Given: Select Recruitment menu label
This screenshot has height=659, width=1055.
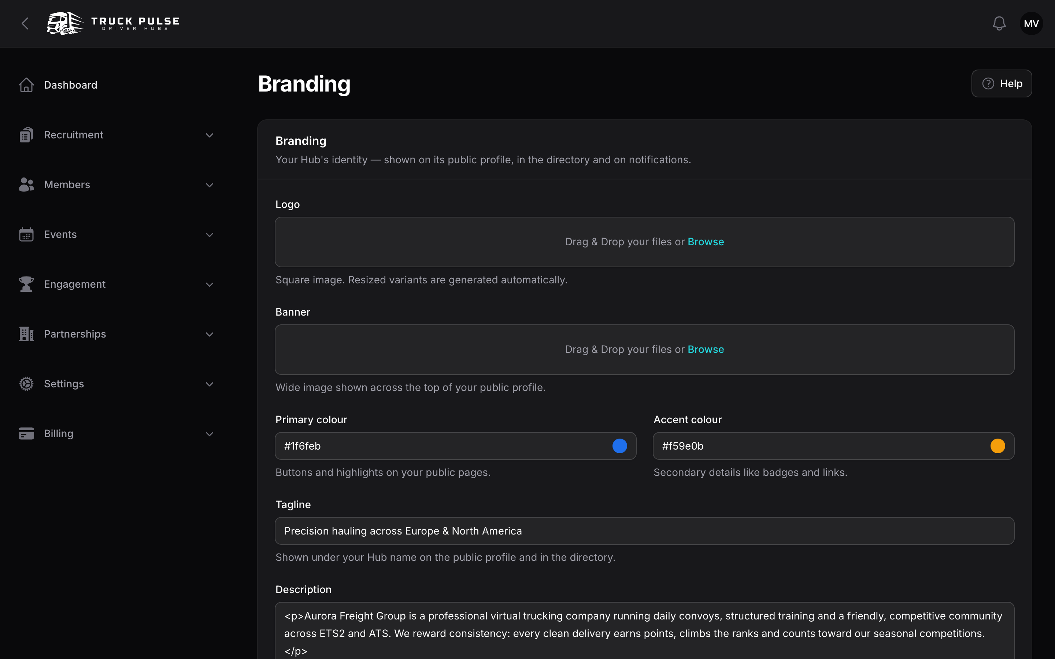Looking at the screenshot, I should 73,135.
